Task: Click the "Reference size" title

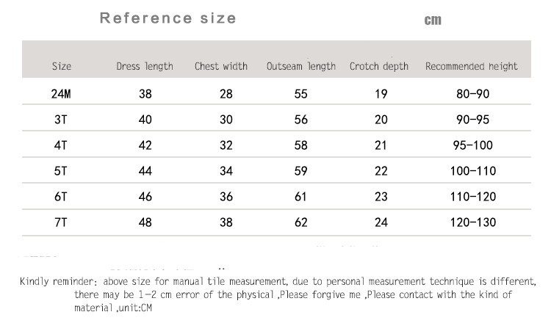Action: [168, 18]
